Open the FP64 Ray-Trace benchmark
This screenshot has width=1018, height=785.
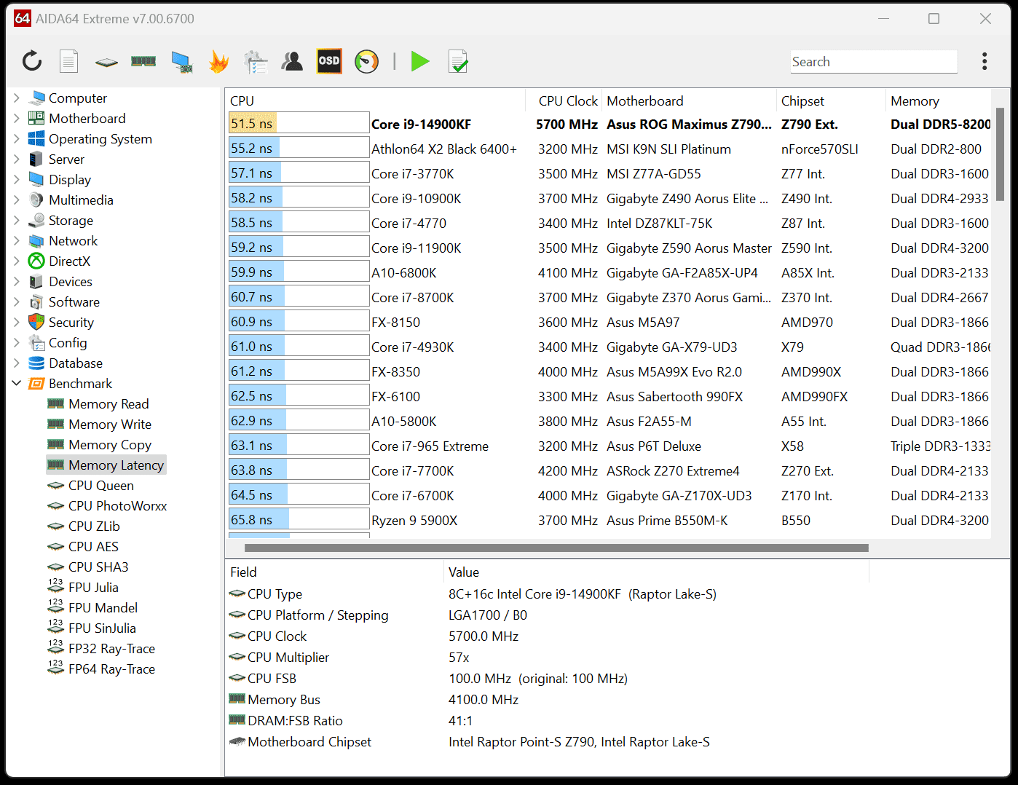click(x=111, y=668)
